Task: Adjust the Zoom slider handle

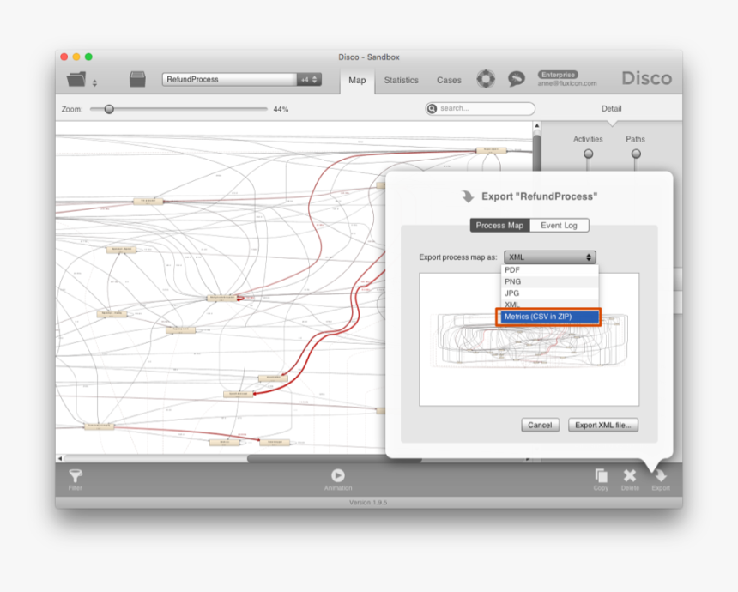Action: pos(109,109)
